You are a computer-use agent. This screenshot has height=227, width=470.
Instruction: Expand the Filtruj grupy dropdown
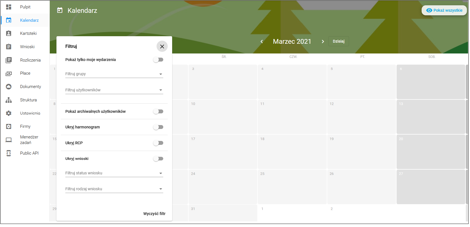[x=114, y=74]
